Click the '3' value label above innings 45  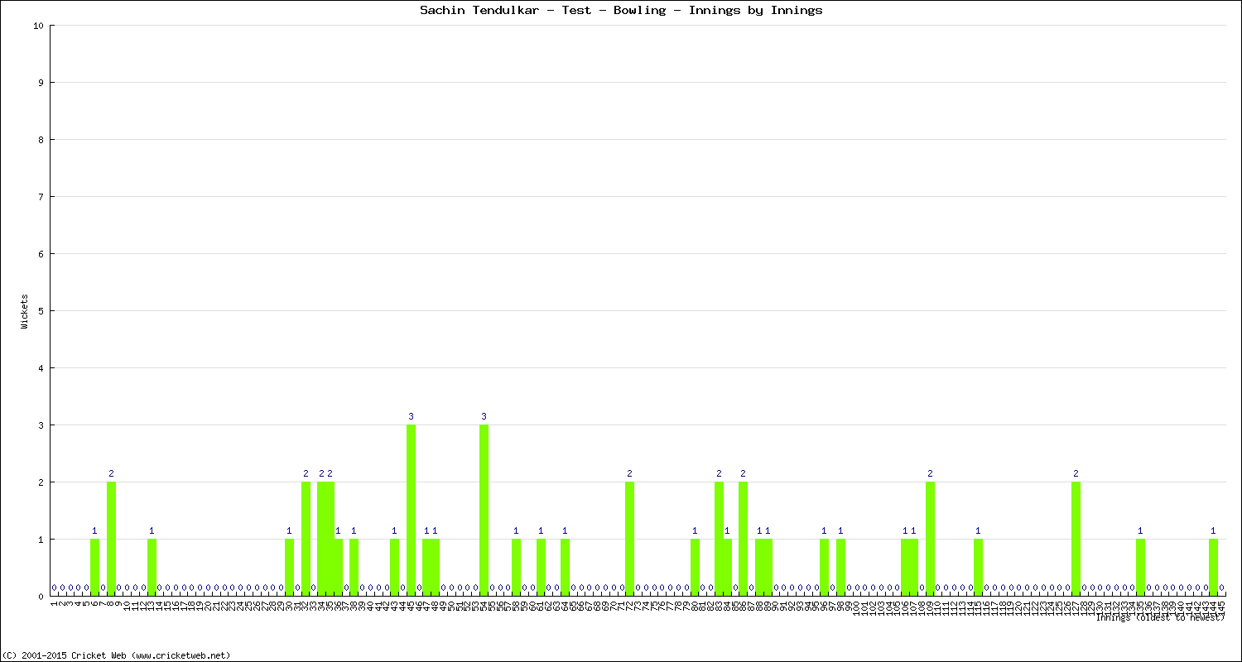411,416
